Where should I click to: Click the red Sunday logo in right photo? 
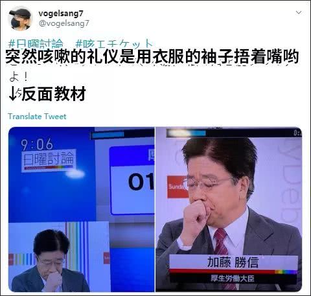pos(178,187)
